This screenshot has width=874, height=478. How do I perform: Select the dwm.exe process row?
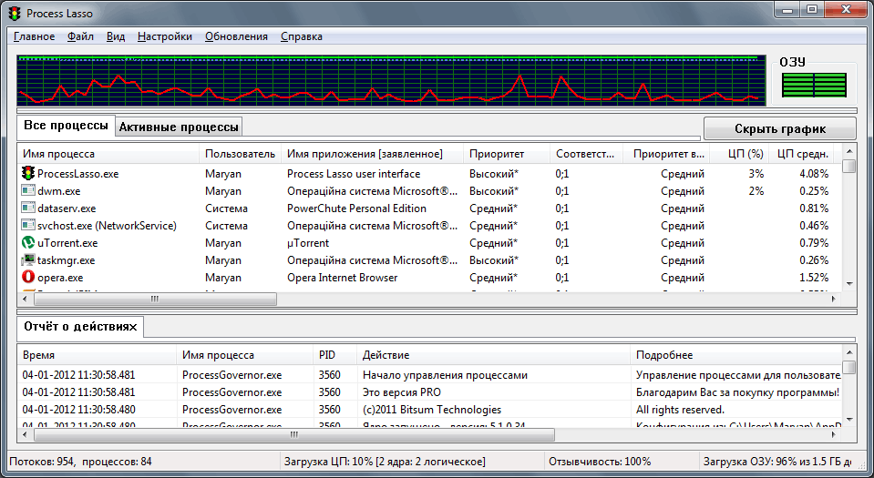pyautogui.click(x=430, y=191)
